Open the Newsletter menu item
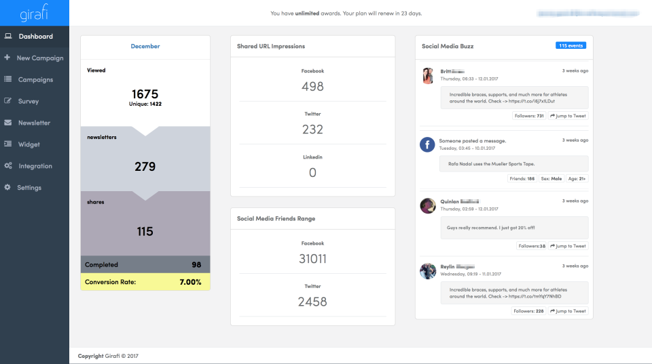 click(34, 123)
